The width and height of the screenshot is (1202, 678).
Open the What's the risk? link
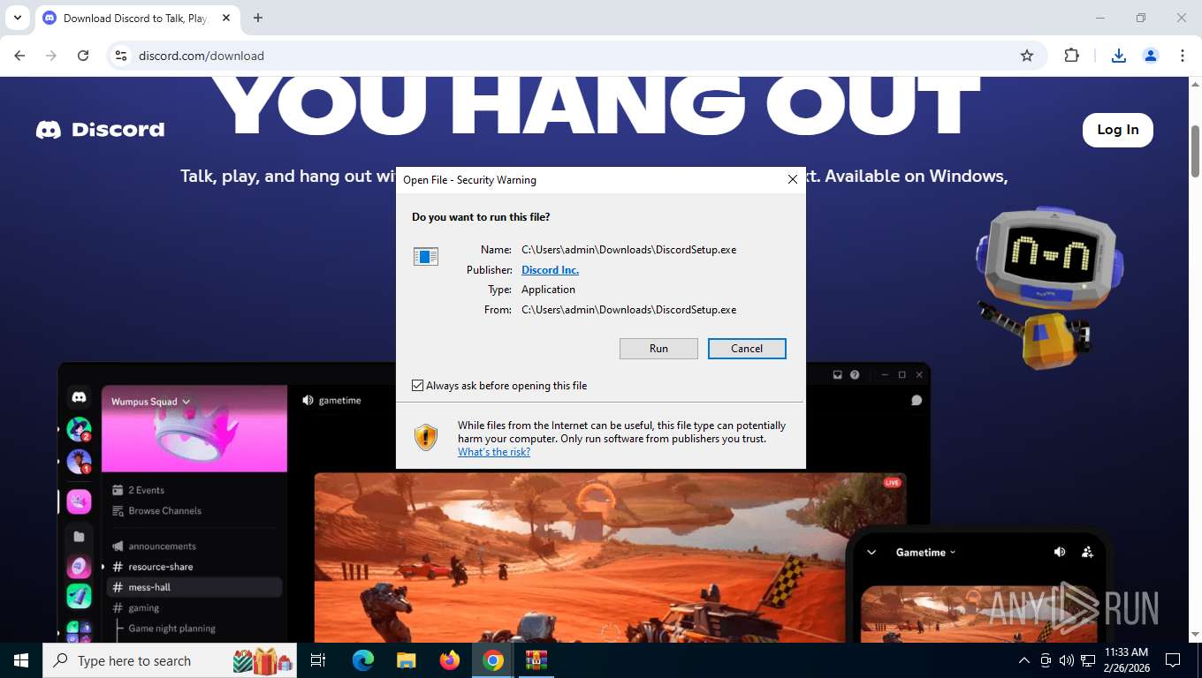point(494,452)
